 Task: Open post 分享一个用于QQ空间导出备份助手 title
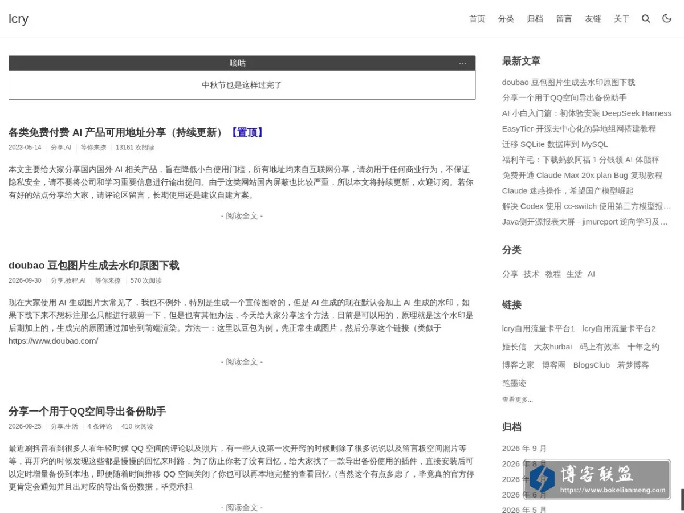point(87,411)
